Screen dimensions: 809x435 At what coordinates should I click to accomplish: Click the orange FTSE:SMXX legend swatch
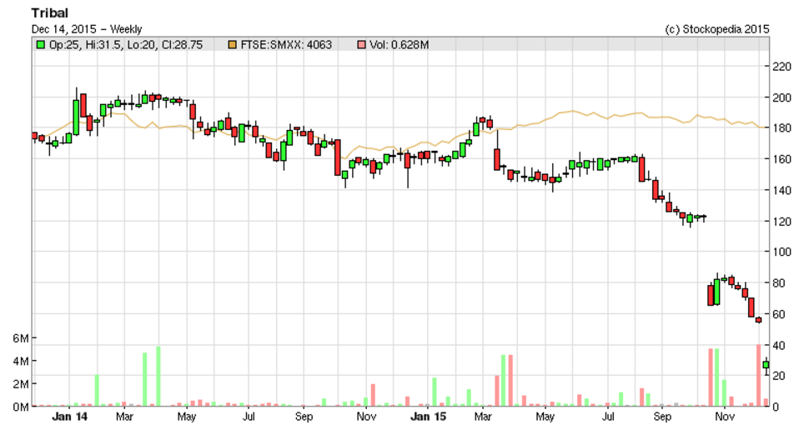[232, 45]
